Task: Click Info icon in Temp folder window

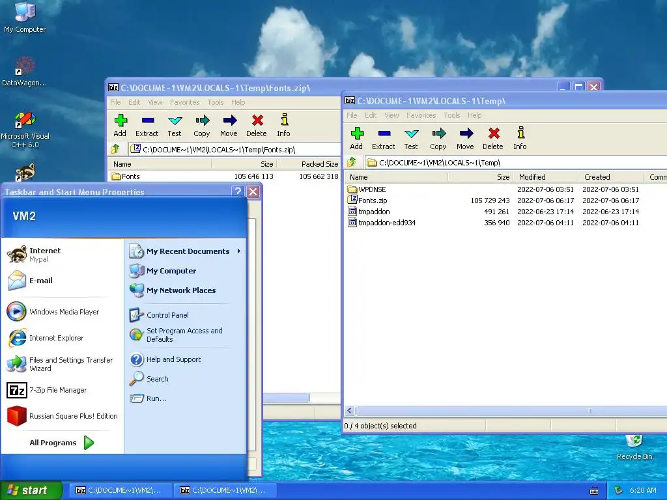Action: pos(520,133)
